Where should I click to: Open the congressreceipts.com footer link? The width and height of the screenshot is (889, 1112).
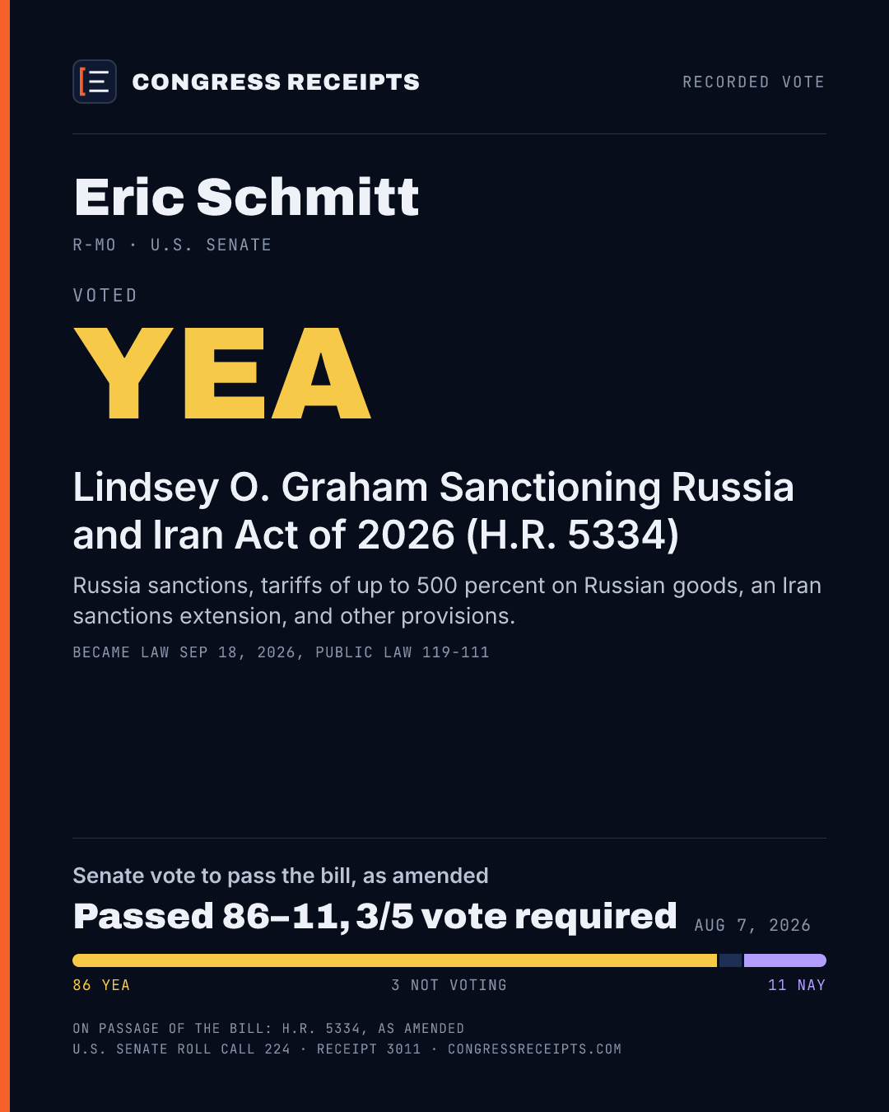[x=534, y=1049]
